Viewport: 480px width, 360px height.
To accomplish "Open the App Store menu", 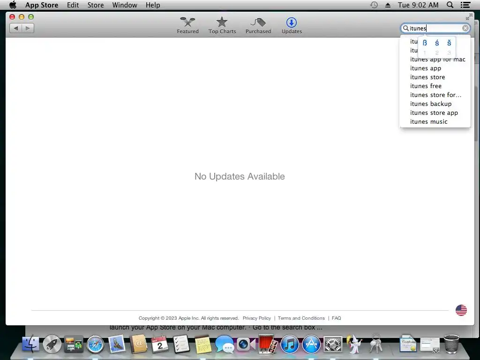I will coord(42,5).
